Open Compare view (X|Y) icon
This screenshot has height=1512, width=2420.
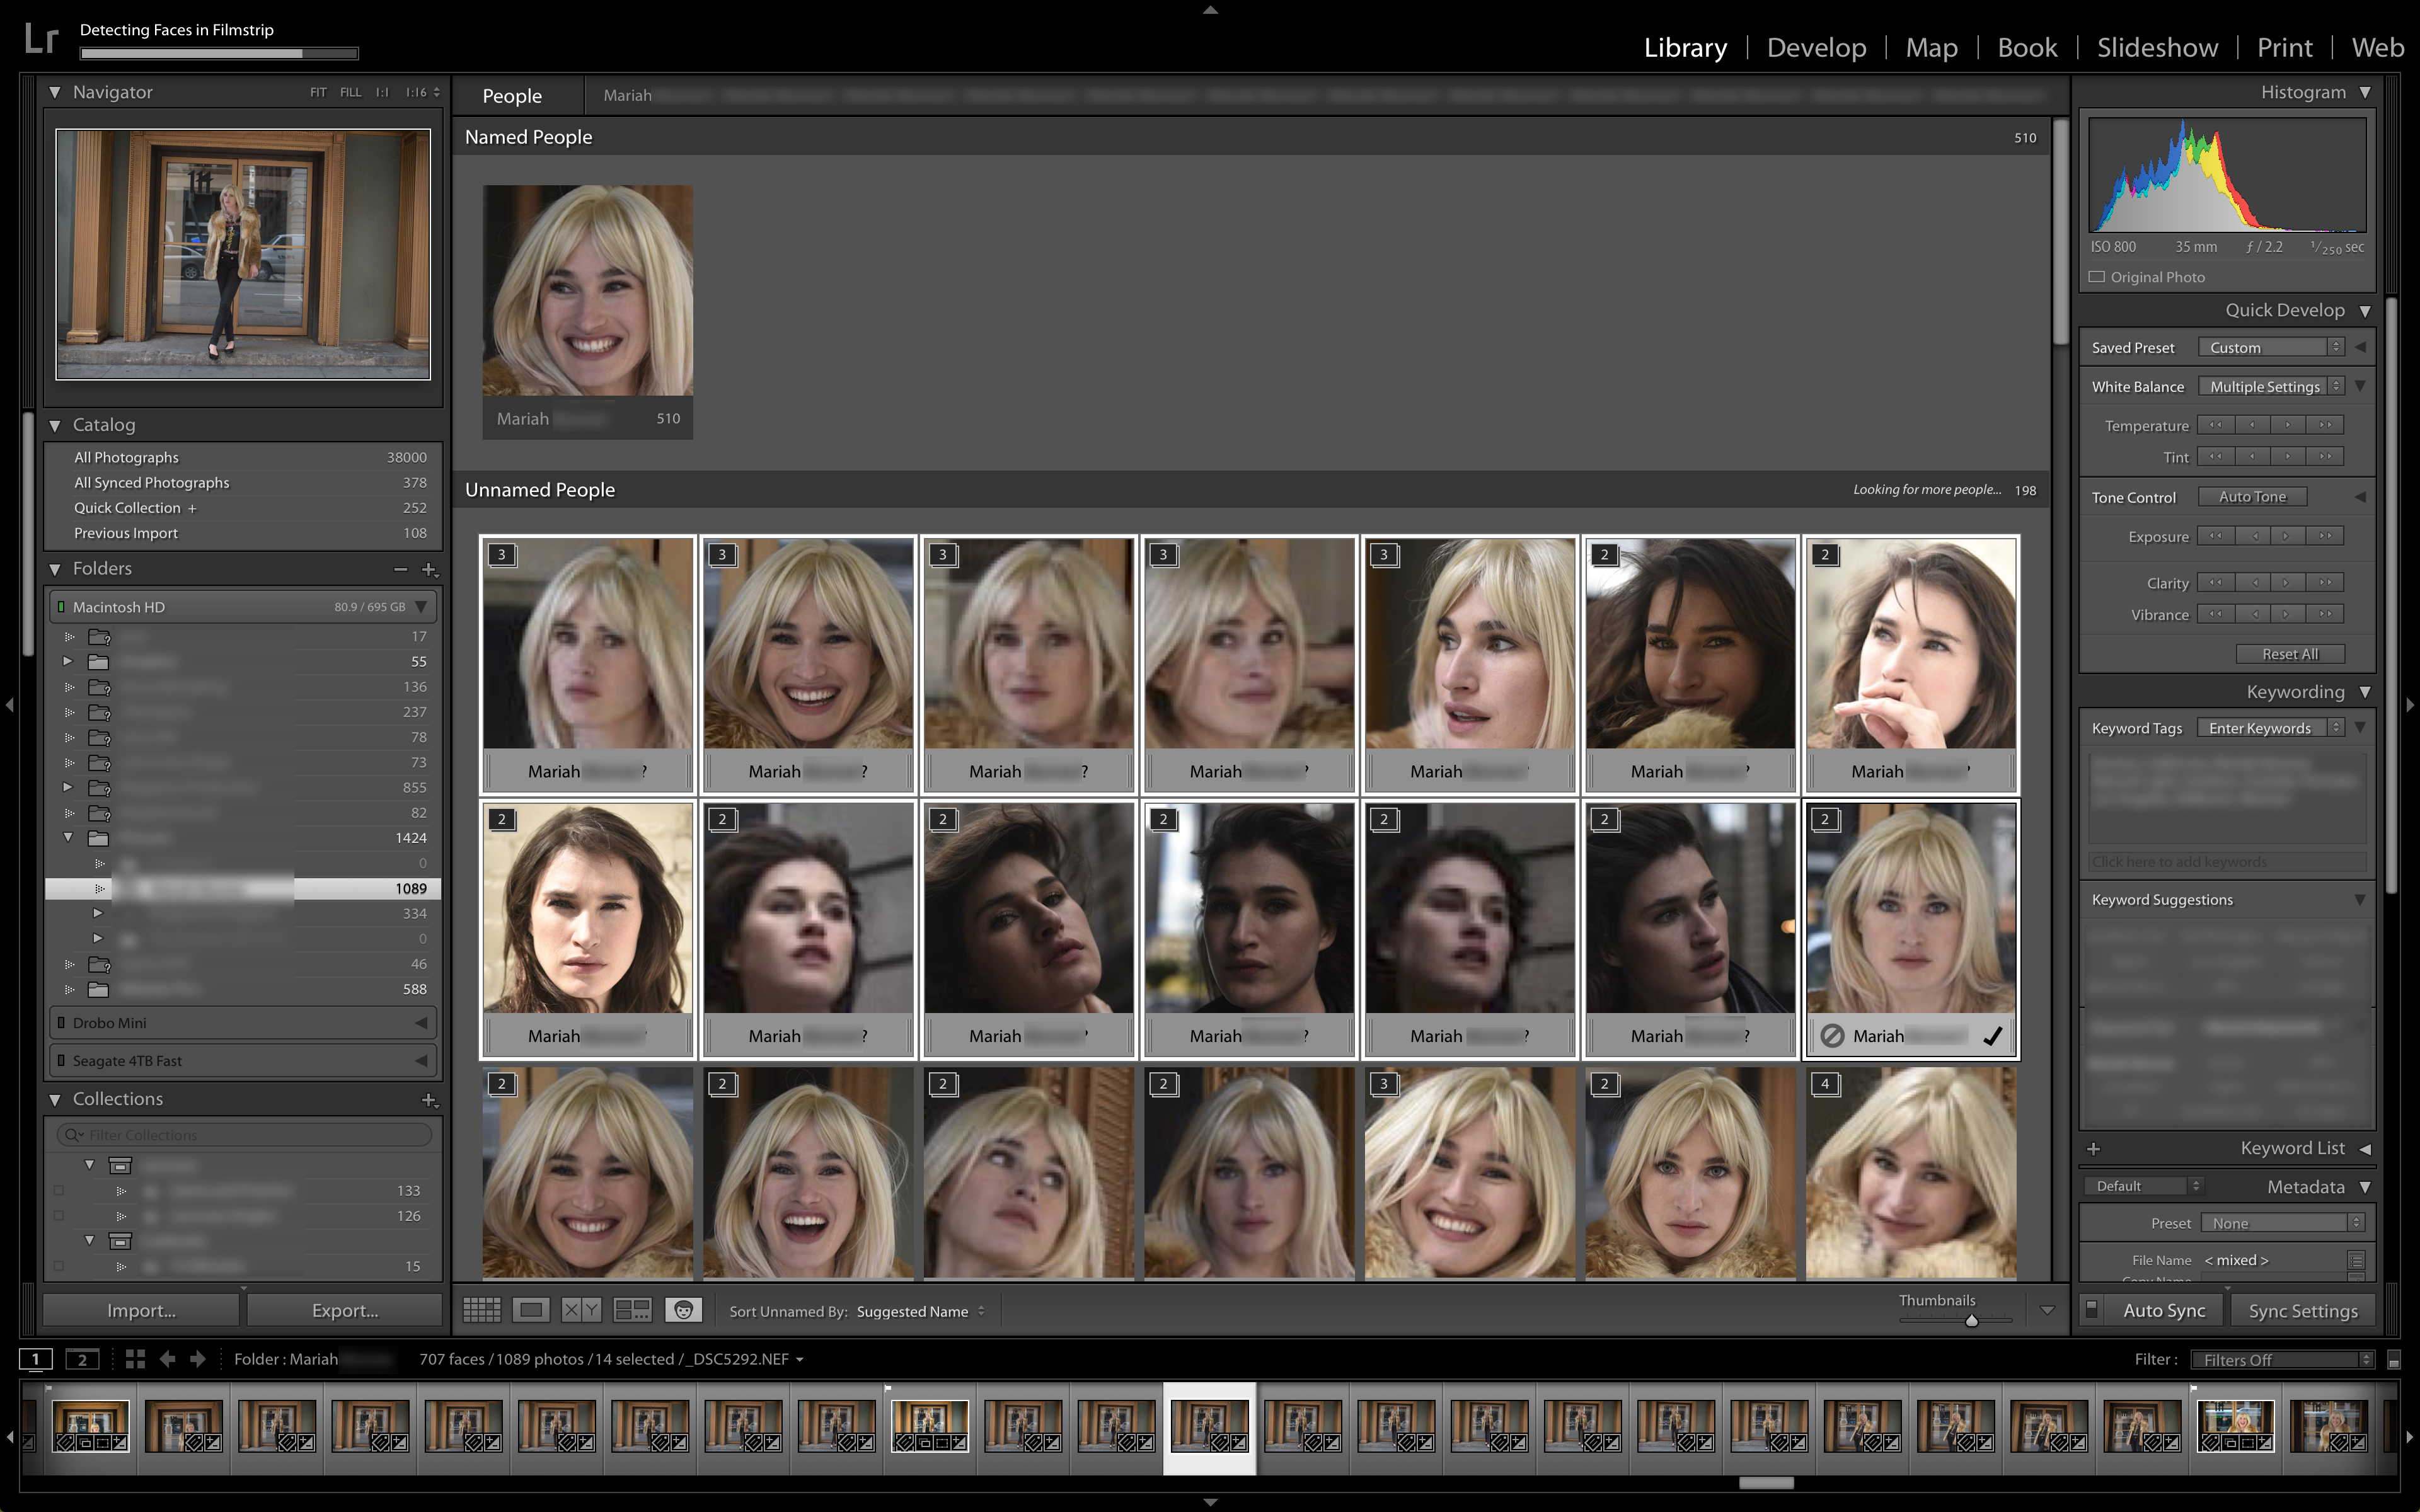pyautogui.click(x=581, y=1310)
